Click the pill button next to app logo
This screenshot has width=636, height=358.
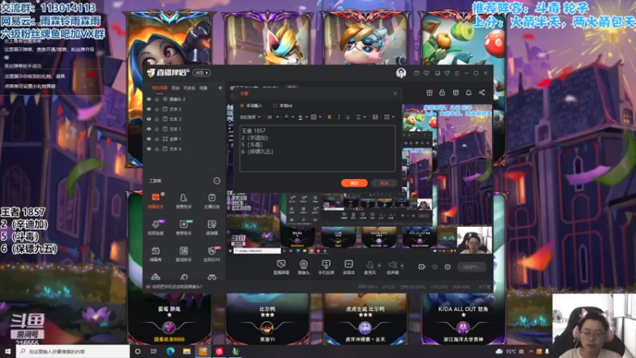pyautogui.click(x=202, y=72)
